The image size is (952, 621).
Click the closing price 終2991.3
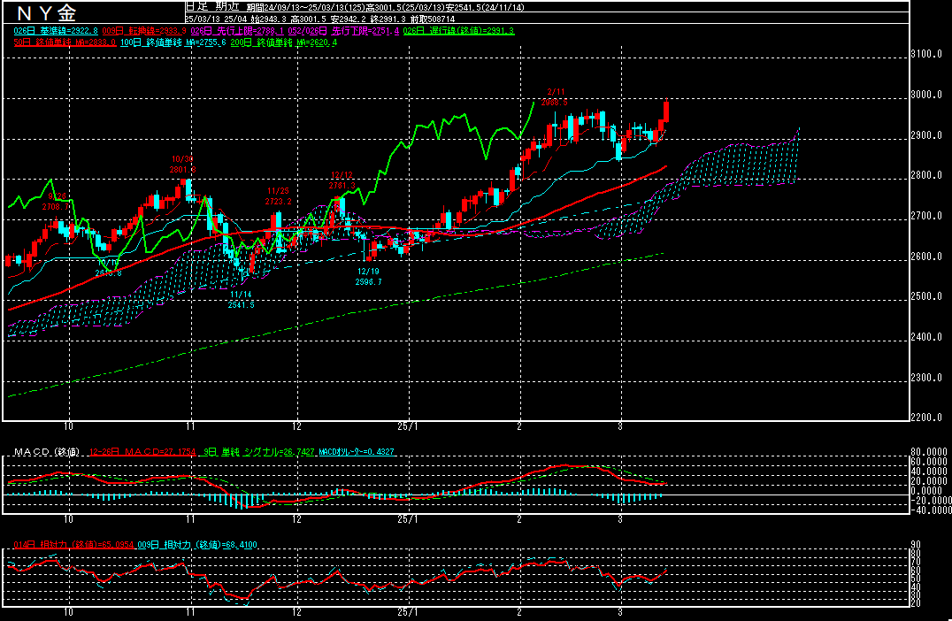point(389,19)
